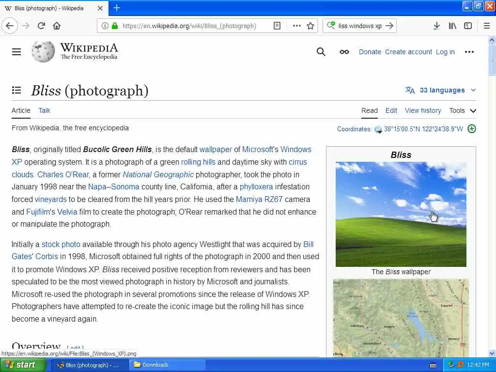Select the Article tab
This screenshot has width=496, height=372.
coord(21,111)
